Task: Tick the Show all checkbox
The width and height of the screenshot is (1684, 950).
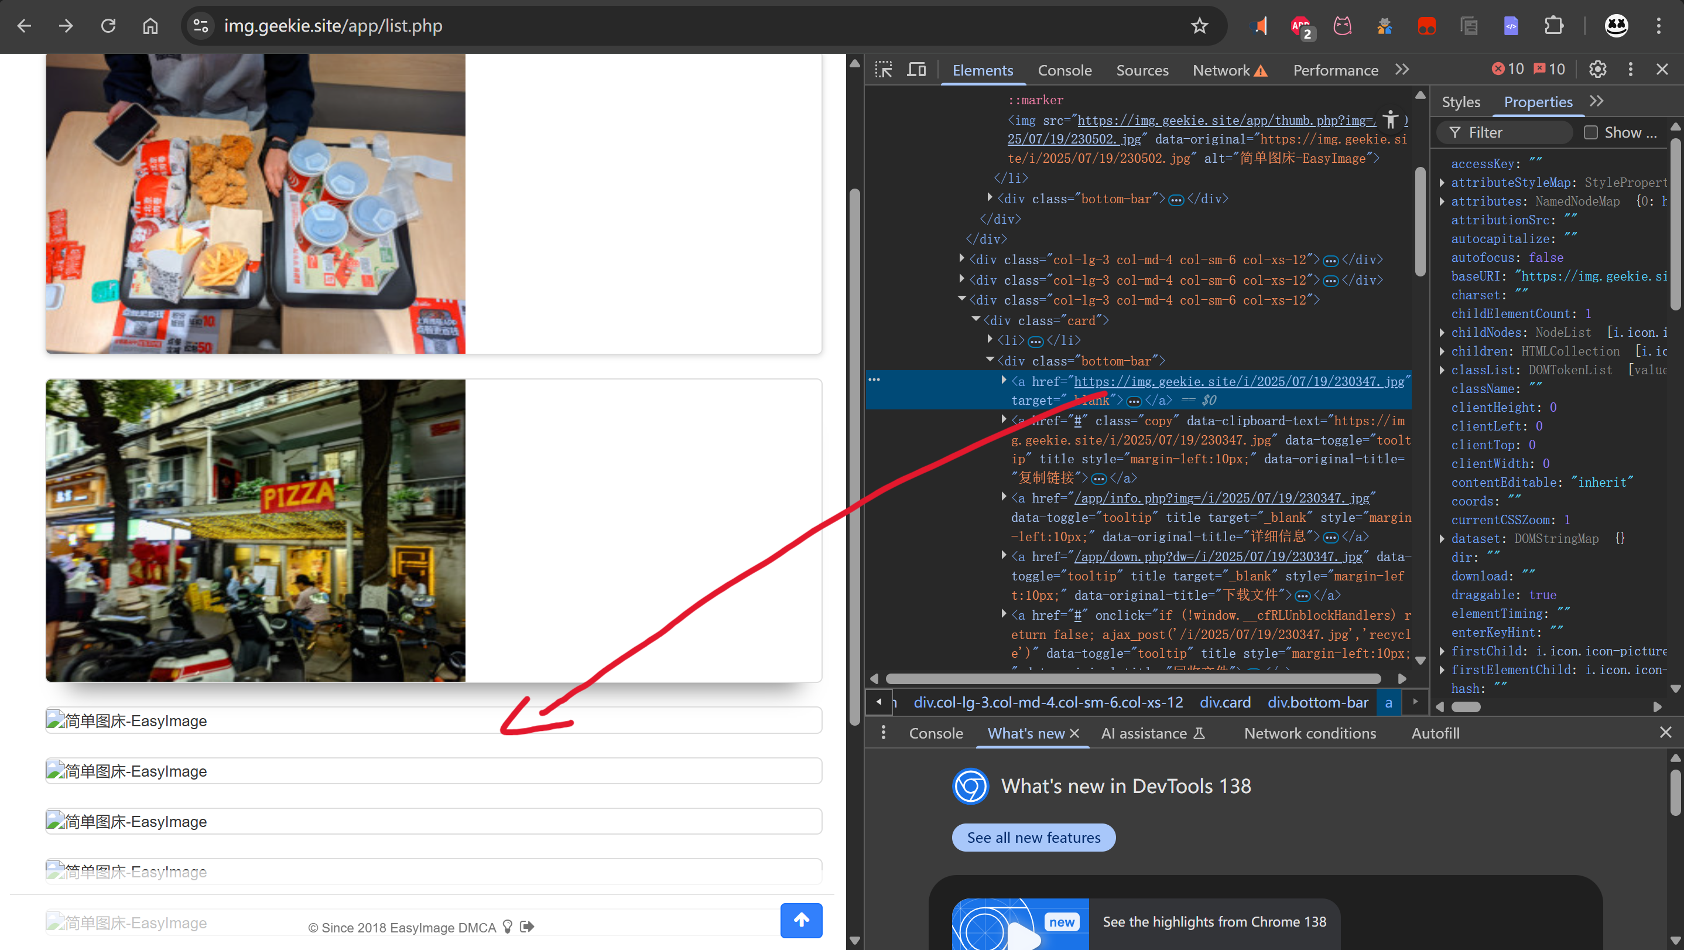Action: 1590,133
